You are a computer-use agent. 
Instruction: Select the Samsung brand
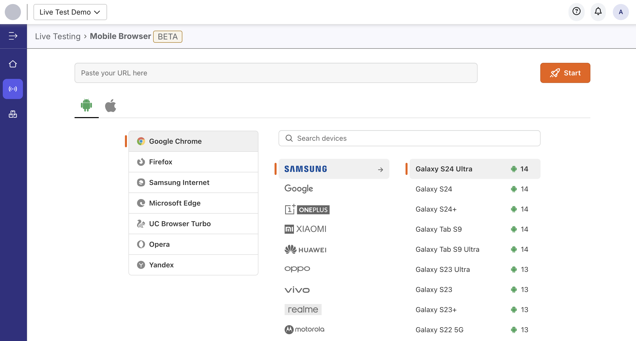click(x=334, y=169)
